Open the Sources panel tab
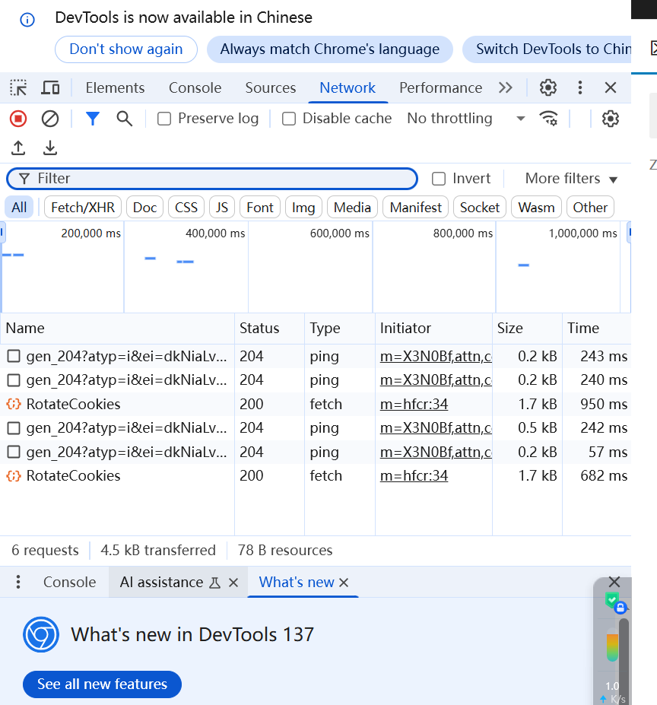This screenshot has height=705, width=657. [x=270, y=87]
